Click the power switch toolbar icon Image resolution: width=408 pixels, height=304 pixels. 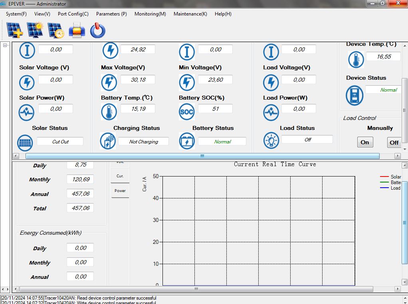pos(97,30)
